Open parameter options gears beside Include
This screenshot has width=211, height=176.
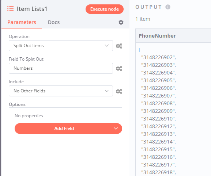pyautogui.click(x=119, y=91)
